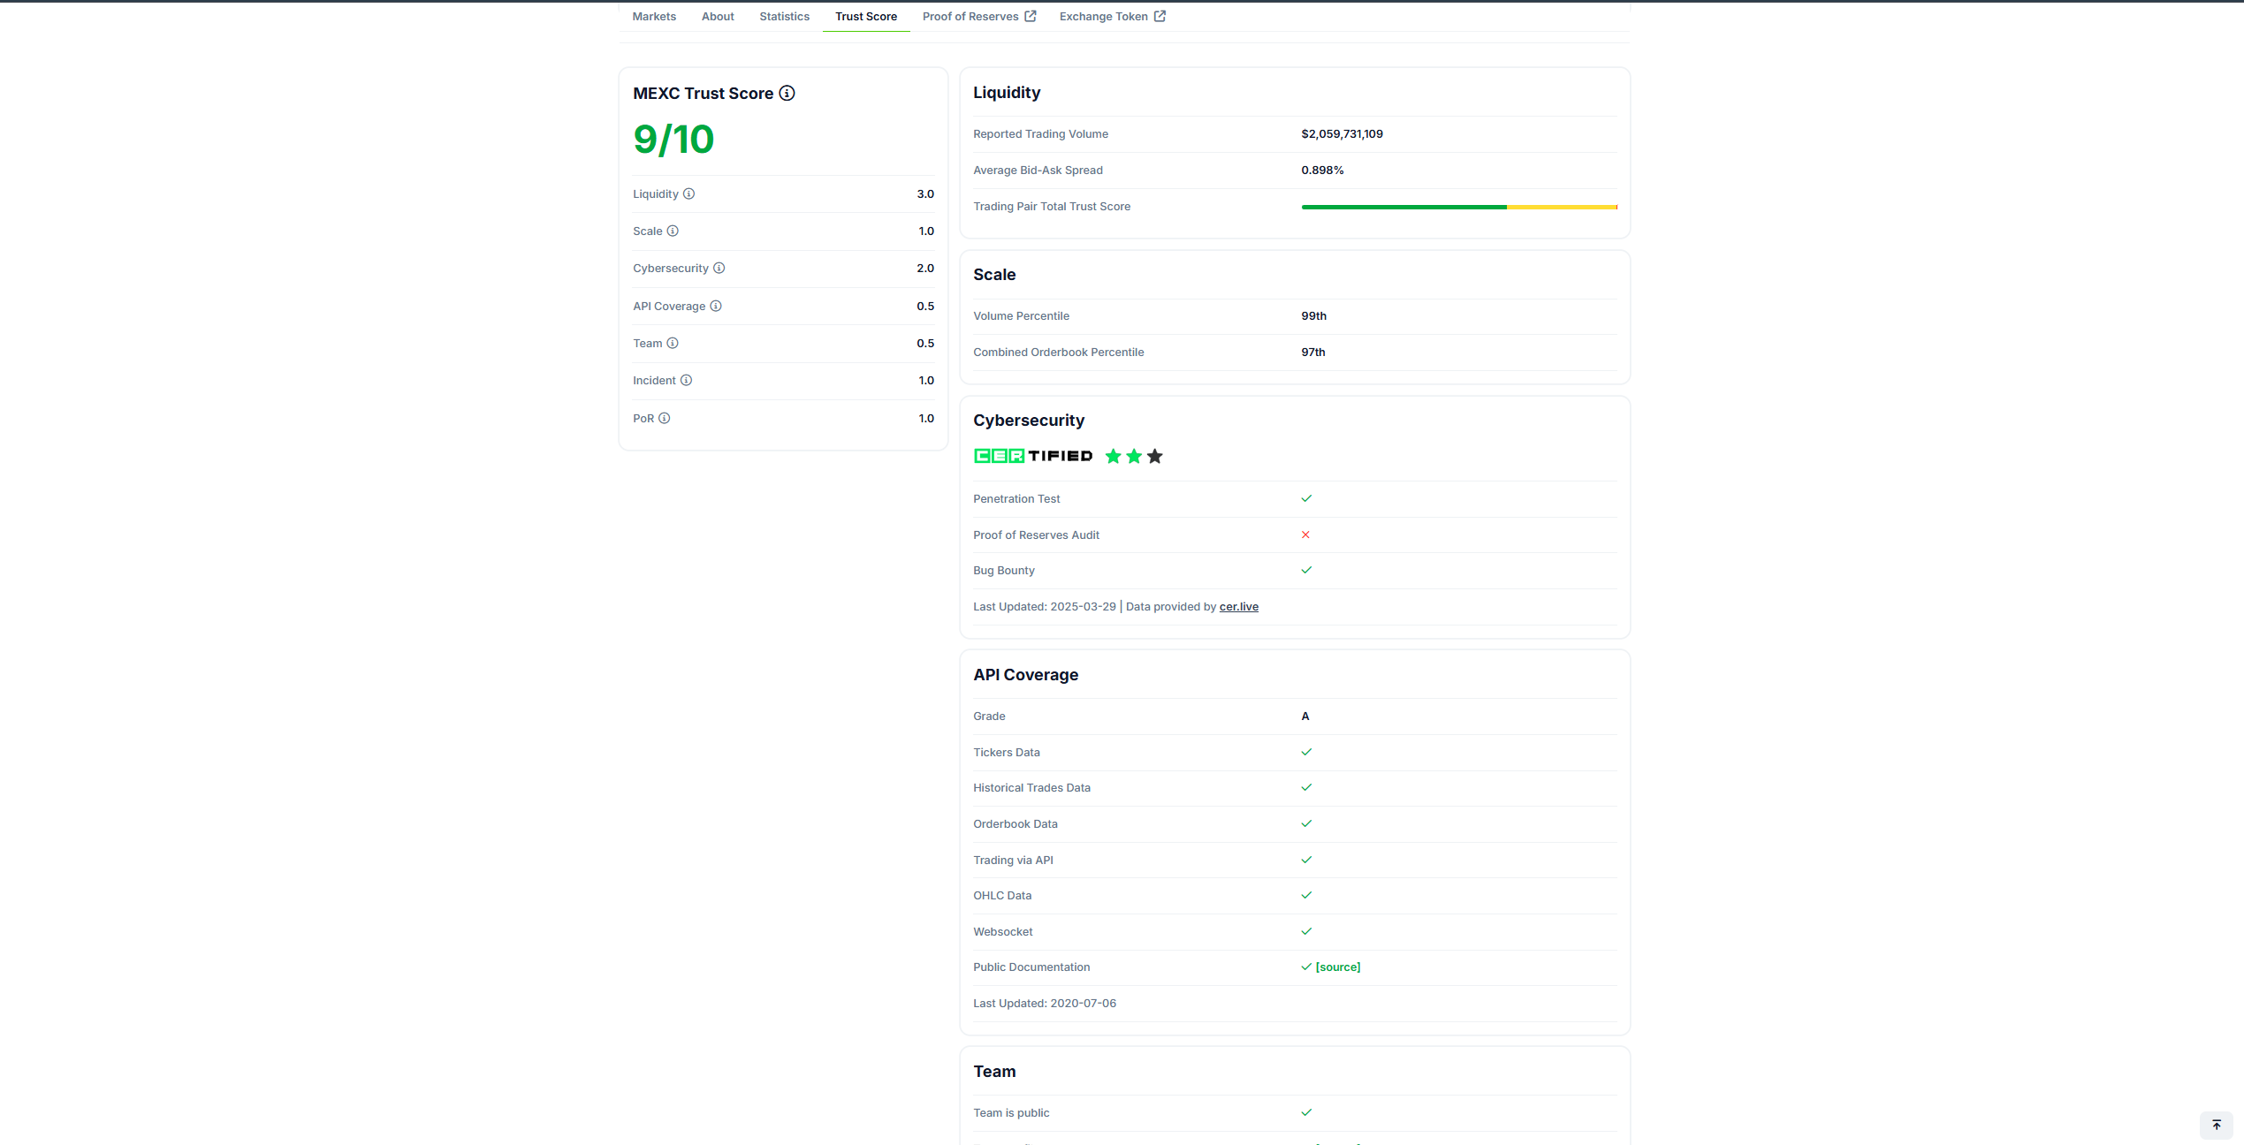
Task: Click the yellow segment of the trust score bar
Action: click(1562, 207)
